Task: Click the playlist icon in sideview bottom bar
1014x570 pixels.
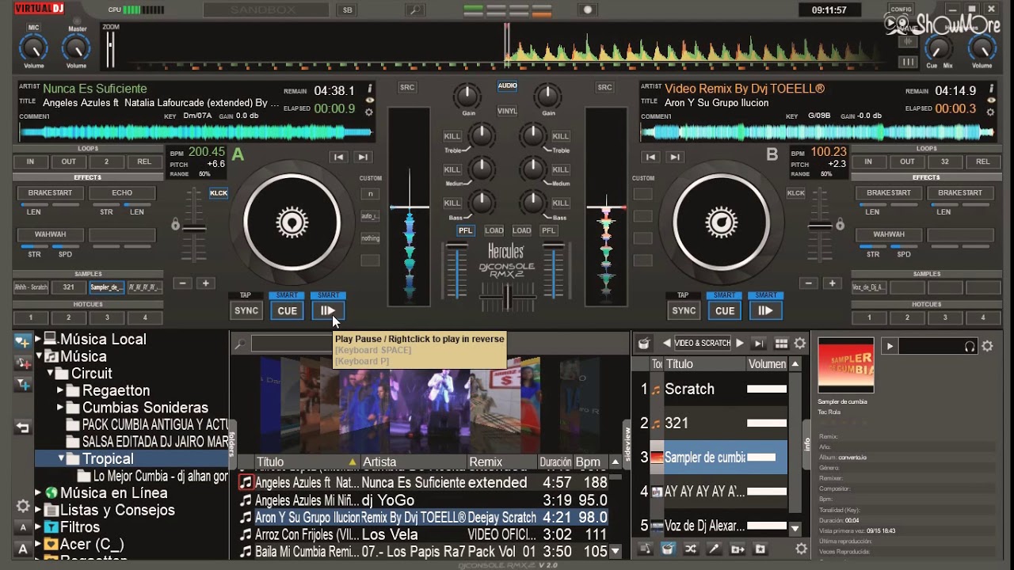Action: [x=645, y=549]
